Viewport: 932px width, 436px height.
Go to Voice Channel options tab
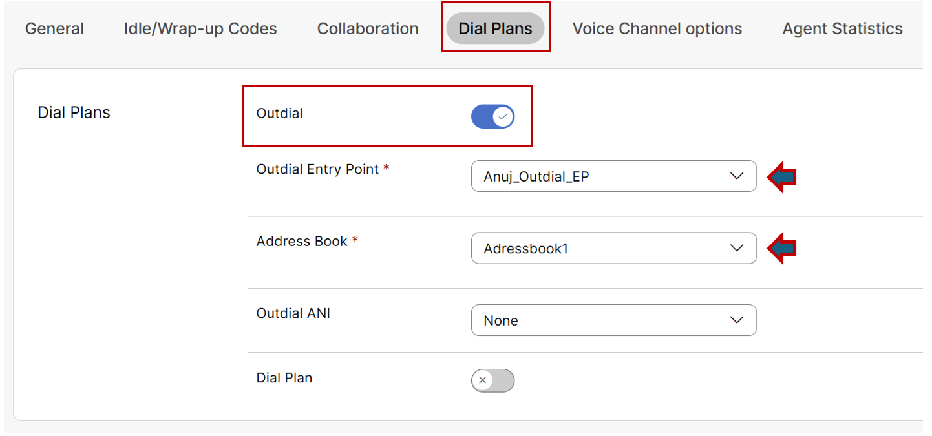pos(657,29)
